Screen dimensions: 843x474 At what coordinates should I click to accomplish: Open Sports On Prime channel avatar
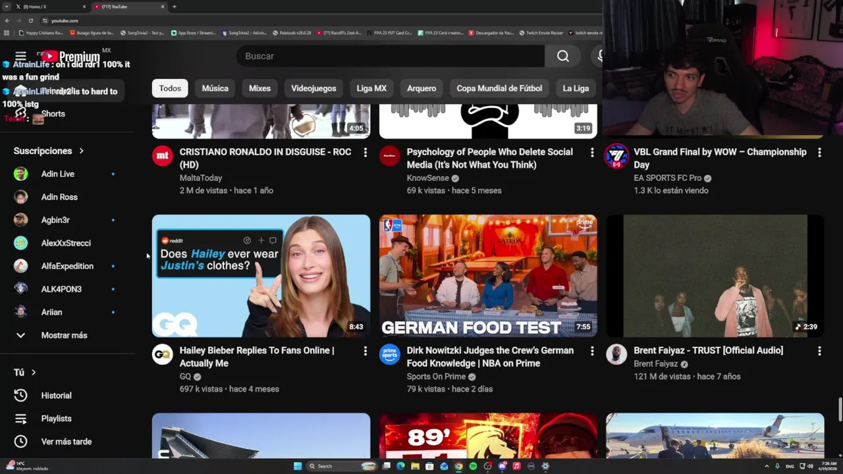point(390,354)
